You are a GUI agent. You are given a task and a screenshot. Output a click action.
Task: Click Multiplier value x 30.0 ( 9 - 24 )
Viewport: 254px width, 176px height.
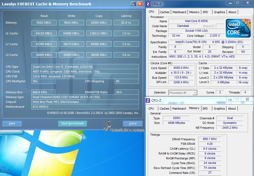pos(181,73)
